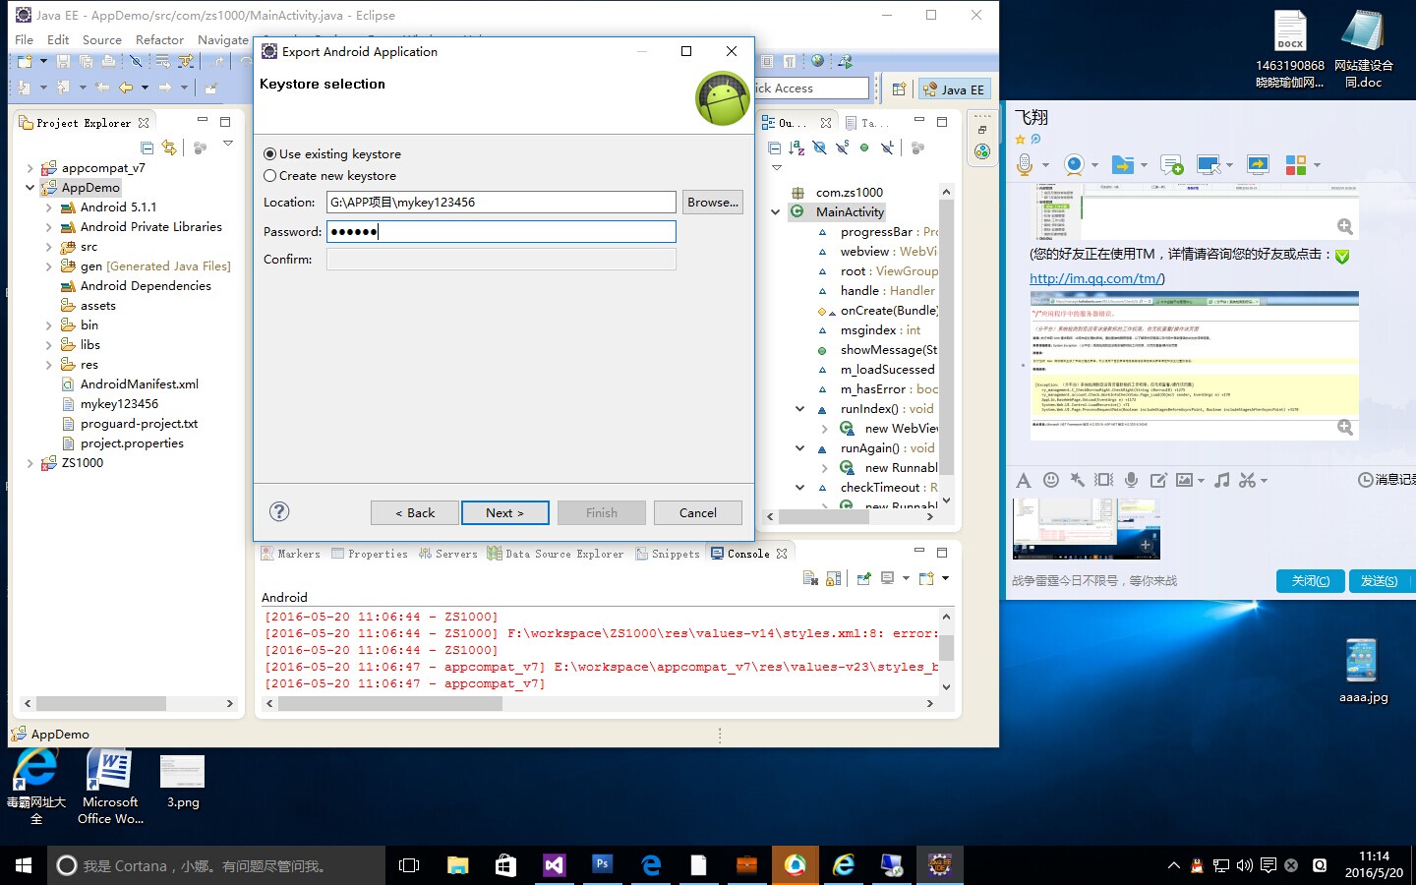Image resolution: width=1416 pixels, height=885 pixels.
Task: Click the Print toolbar icon in Eclipse
Action: (x=108, y=62)
